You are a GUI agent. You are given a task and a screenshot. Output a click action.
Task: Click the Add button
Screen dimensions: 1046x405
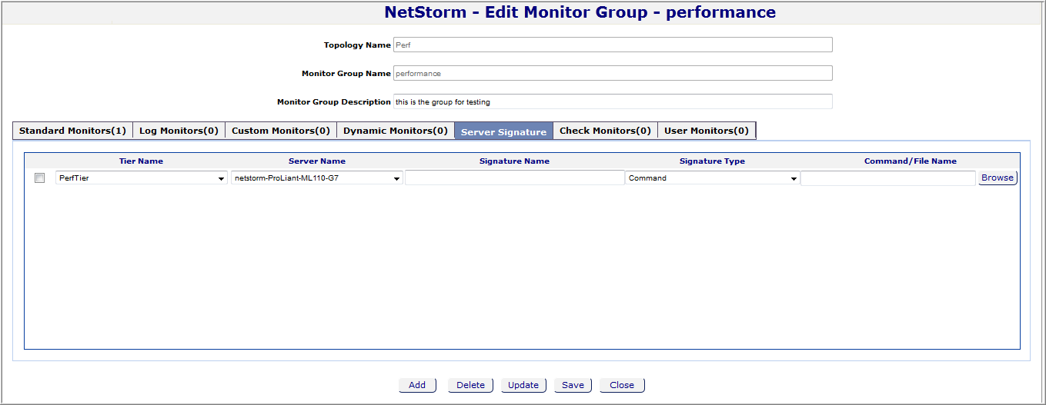tap(417, 385)
